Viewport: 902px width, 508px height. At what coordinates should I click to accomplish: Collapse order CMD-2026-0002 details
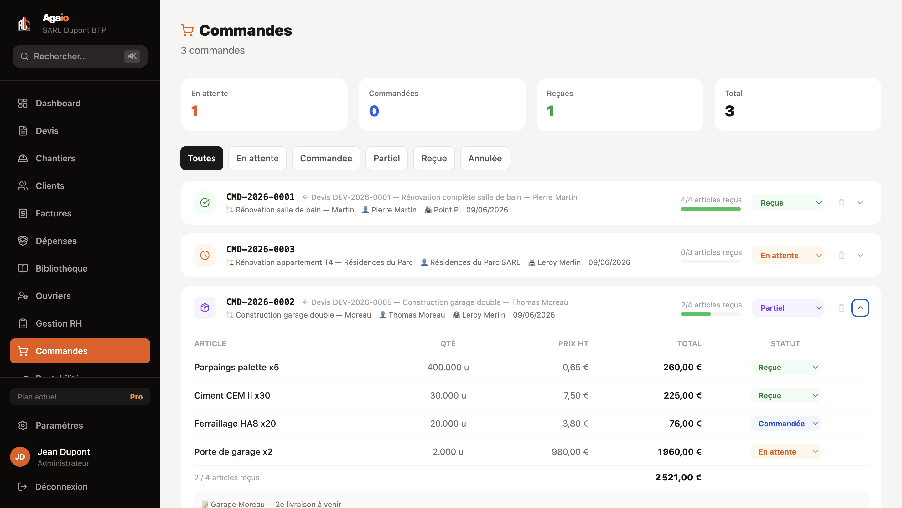860,308
